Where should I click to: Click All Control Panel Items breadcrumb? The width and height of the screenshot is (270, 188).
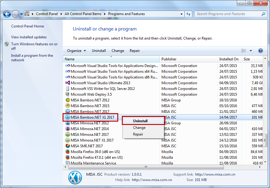coord(83,14)
